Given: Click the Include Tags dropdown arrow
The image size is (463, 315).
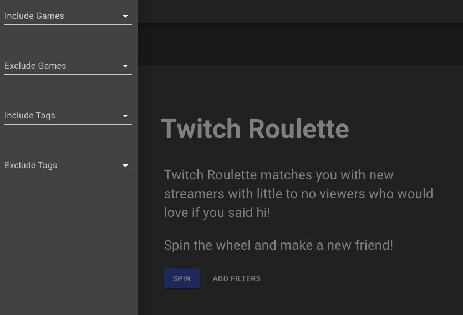Looking at the screenshot, I should 125,116.
